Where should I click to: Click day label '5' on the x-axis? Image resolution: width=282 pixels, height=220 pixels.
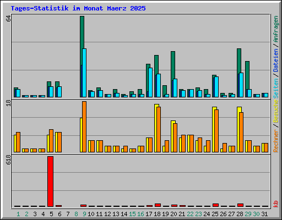(51, 214)
